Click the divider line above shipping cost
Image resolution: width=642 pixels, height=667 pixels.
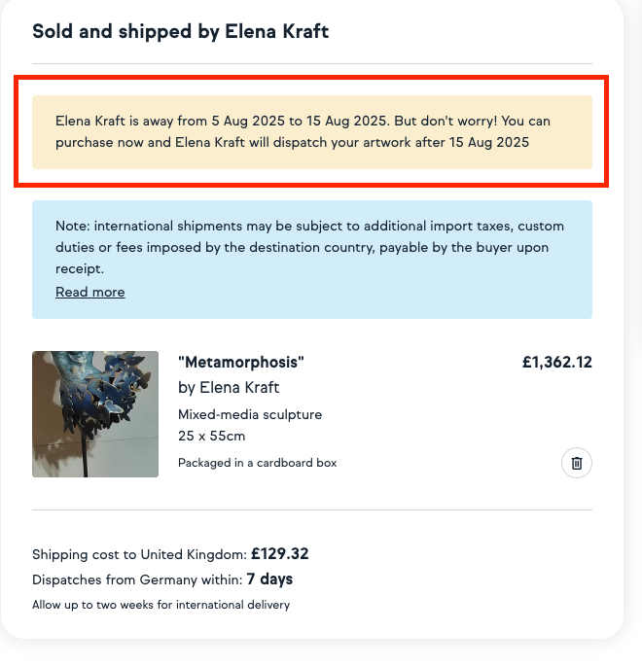[x=312, y=509]
